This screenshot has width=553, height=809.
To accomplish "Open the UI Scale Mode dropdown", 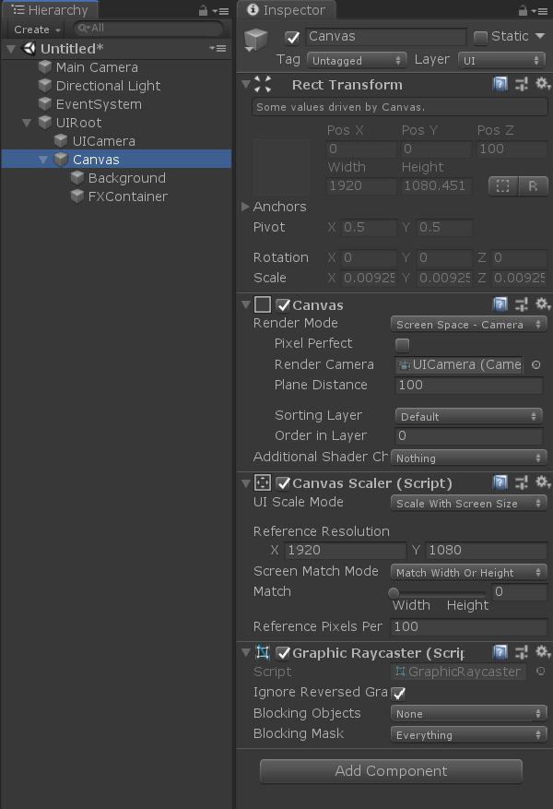I will click(470, 503).
